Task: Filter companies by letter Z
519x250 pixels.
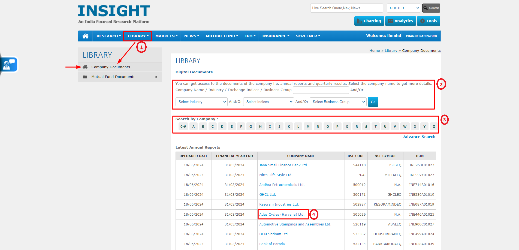Action: (434, 126)
